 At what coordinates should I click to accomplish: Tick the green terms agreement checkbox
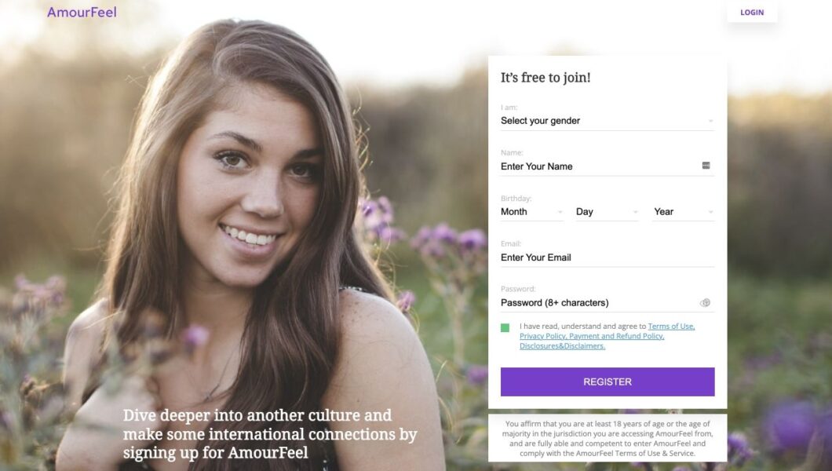pyautogui.click(x=505, y=327)
